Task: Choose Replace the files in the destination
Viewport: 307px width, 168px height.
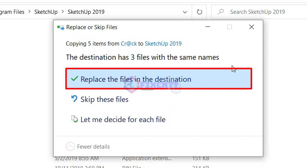Action: [x=136, y=79]
